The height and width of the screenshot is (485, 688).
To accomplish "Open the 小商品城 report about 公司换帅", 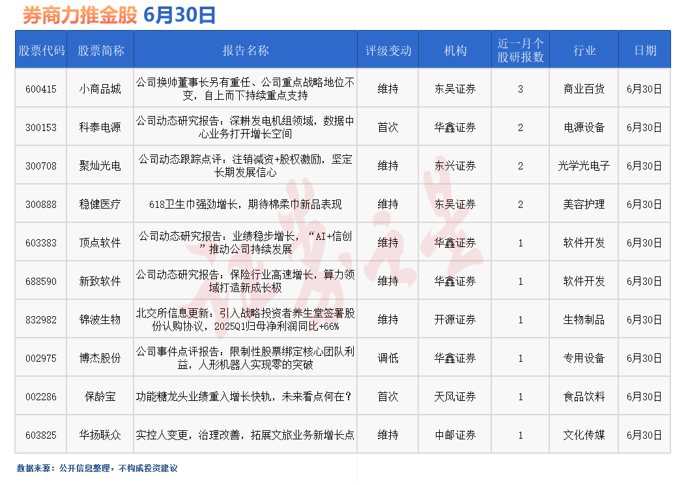I will [245, 89].
